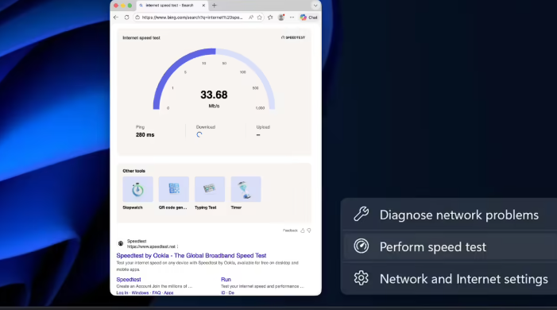Go back using the browser back arrow

point(116,17)
